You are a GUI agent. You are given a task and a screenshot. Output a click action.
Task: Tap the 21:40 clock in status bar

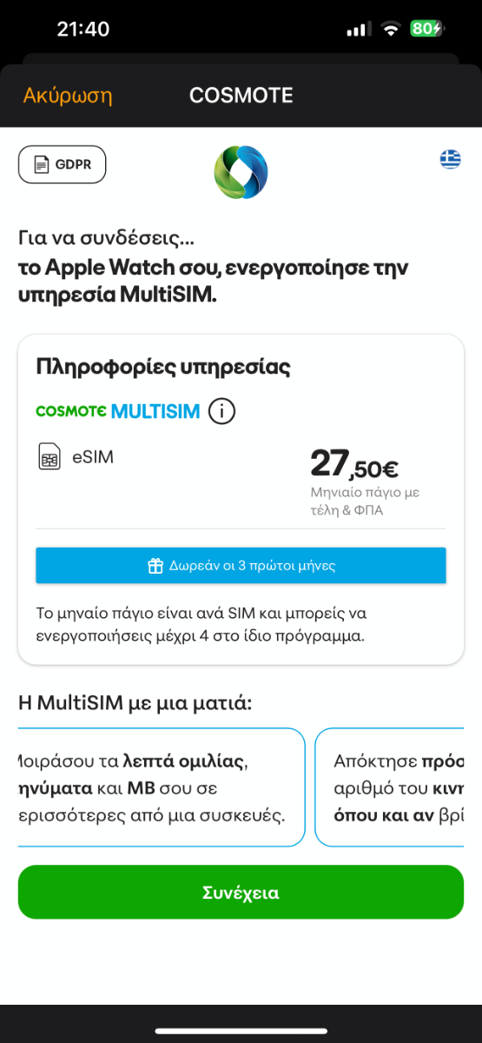coord(83,29)
